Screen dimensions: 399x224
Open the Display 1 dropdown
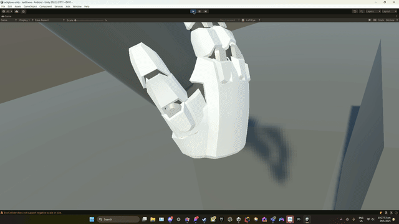pos(26,20)
